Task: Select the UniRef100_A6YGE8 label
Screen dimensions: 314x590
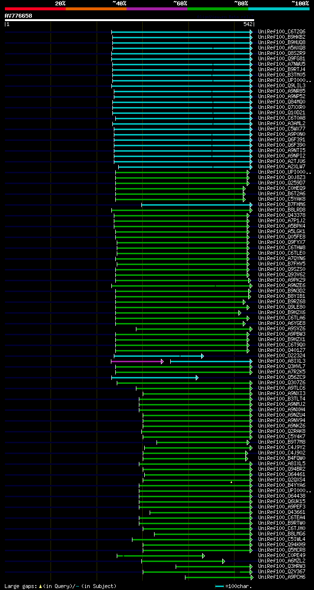Action: pos(282,323)
